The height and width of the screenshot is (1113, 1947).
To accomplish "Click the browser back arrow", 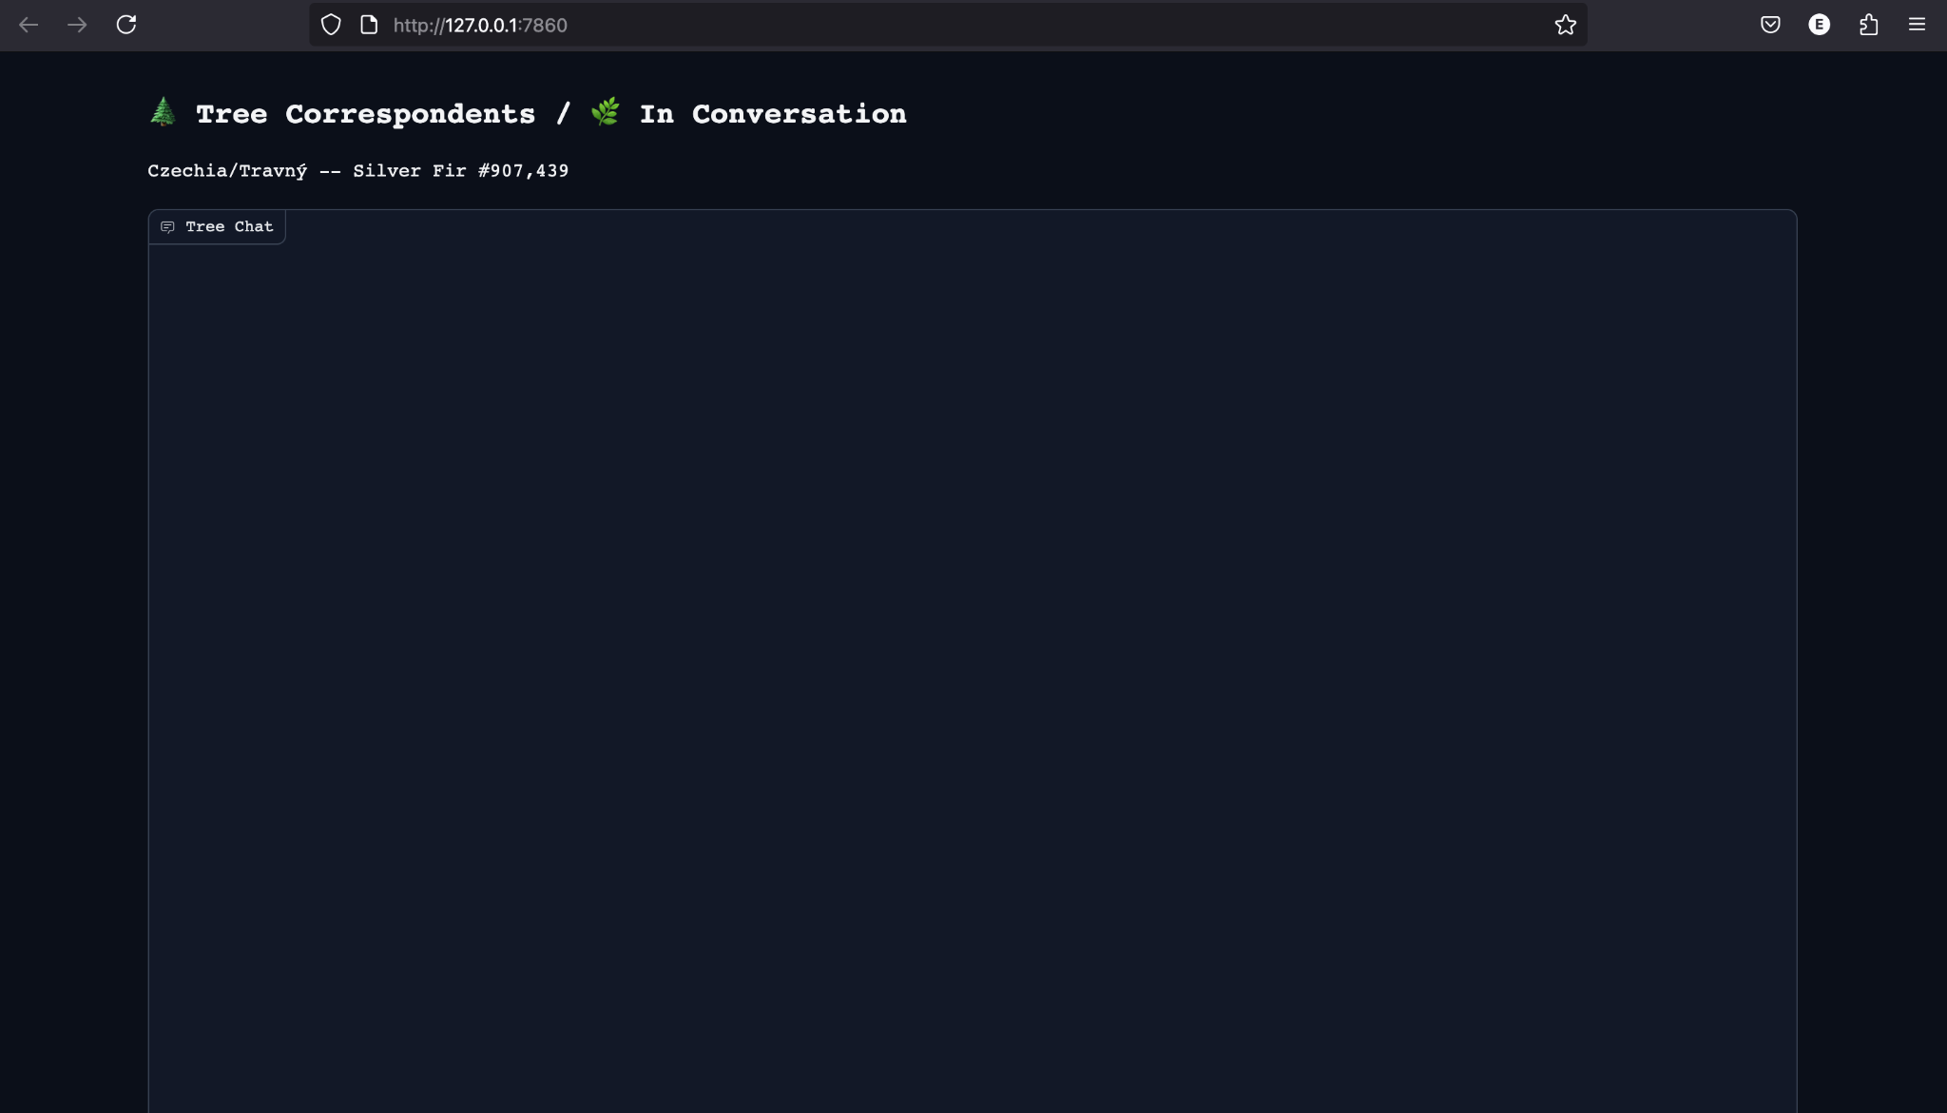I will pyautogui.click(x=29, y=25).
